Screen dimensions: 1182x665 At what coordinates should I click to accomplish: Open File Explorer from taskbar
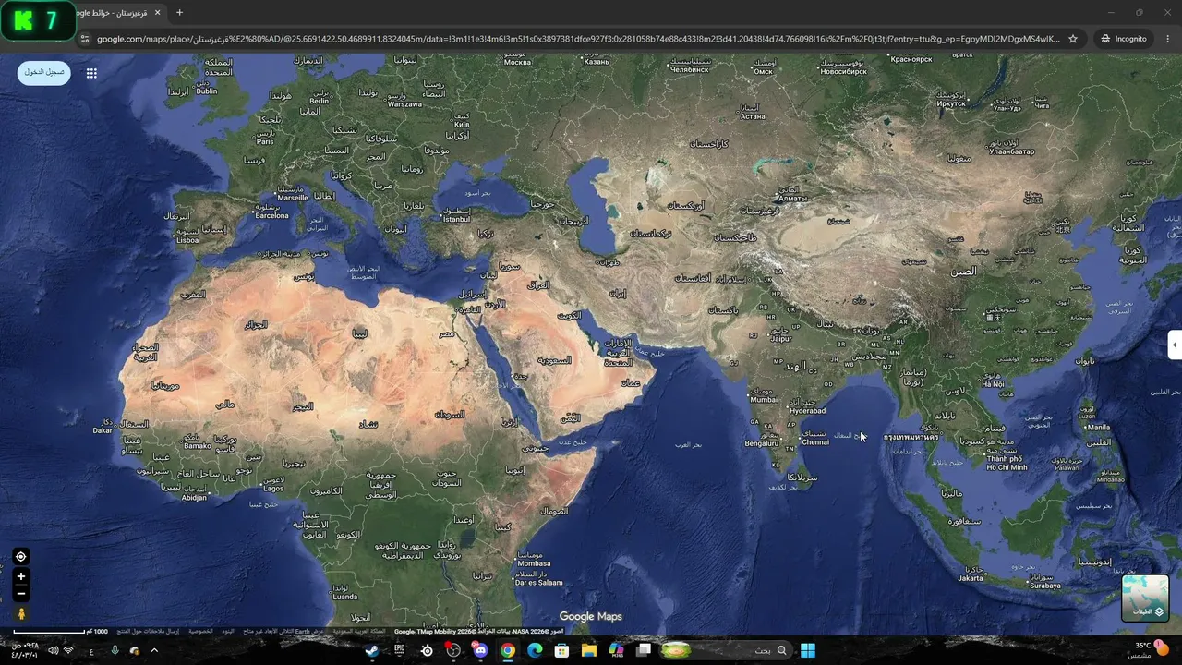tap(589, 650)
